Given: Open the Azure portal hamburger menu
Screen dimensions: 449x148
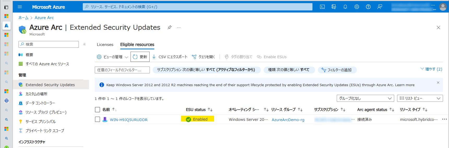Looking at the screenshot, I should [20, 7].
